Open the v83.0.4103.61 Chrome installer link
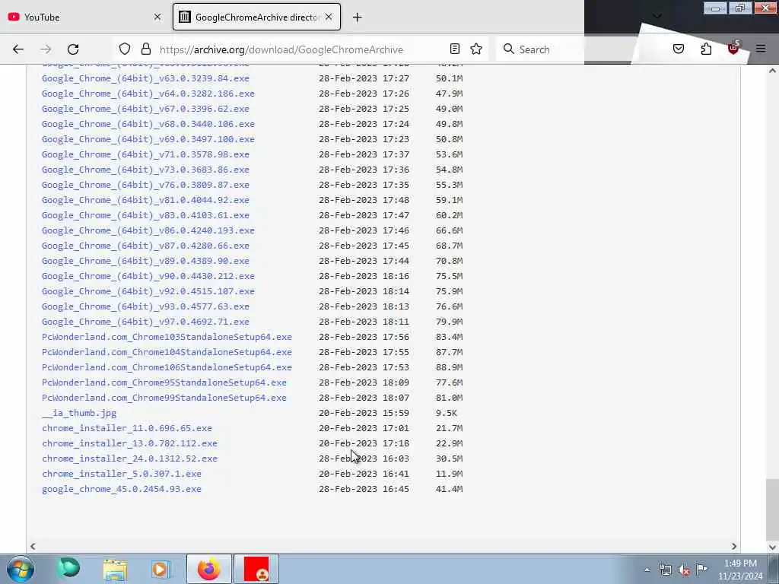The height and width of the screenshot is (584, 779). pyautogui.click(x=145, y=215)
